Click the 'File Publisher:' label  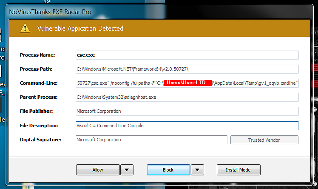click(x=36, y=111)
